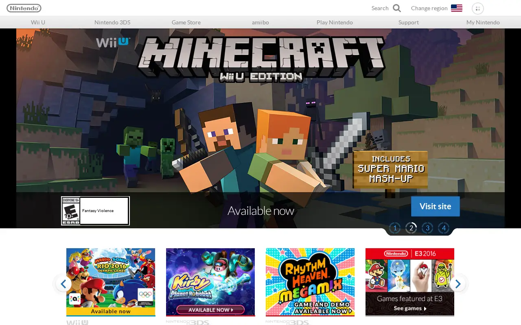Jump to banner slide 3

point(427,228)
